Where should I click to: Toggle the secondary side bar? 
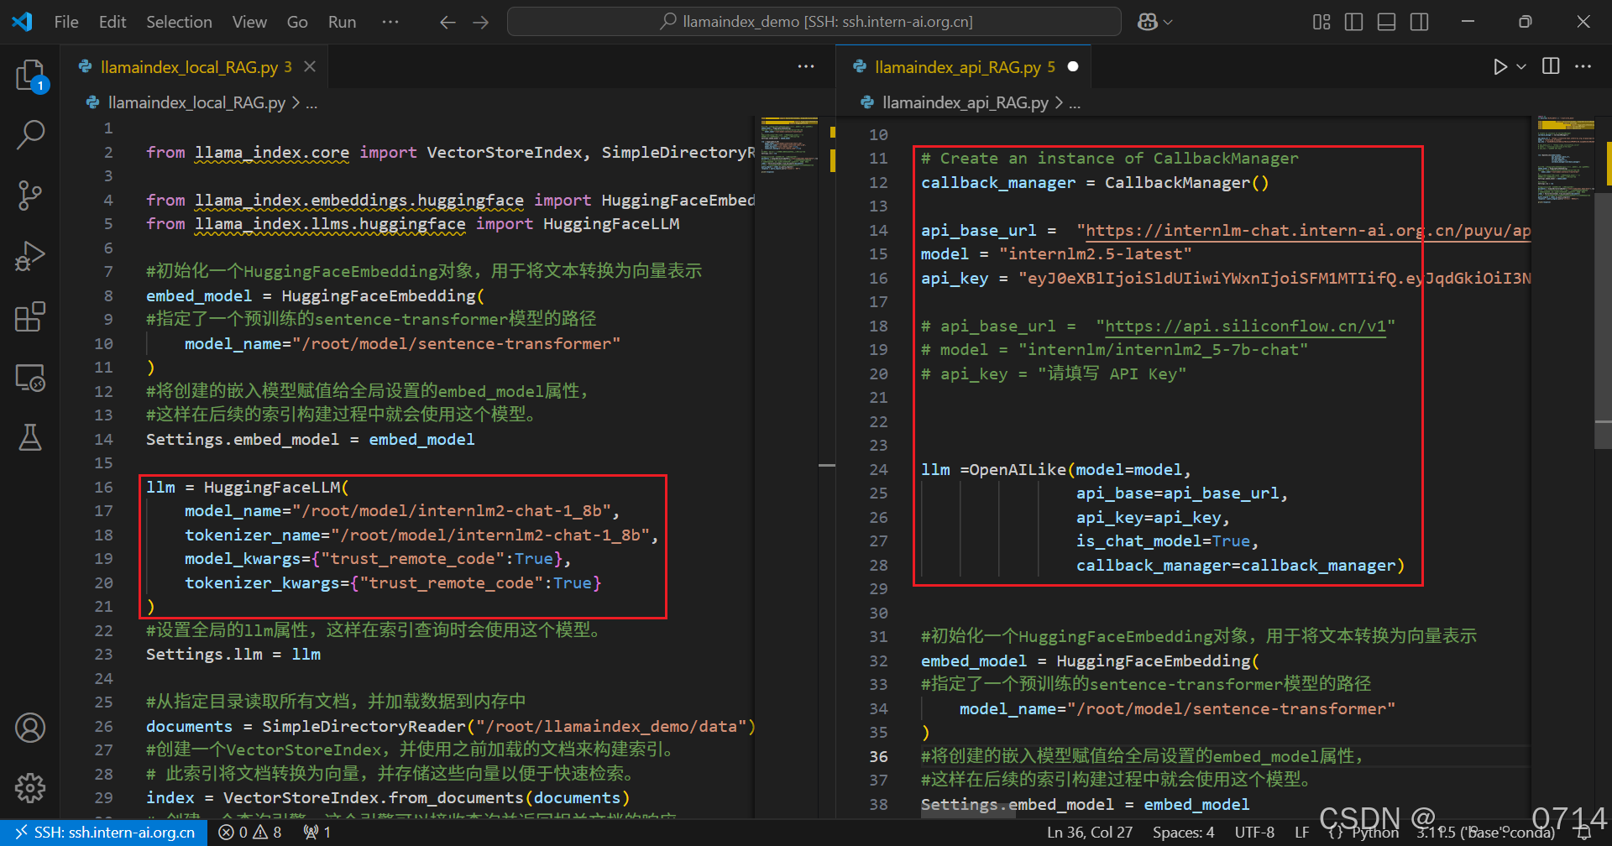1420,22
